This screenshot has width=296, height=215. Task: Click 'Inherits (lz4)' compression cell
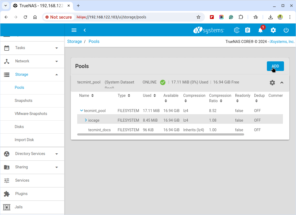coord(193,130)
